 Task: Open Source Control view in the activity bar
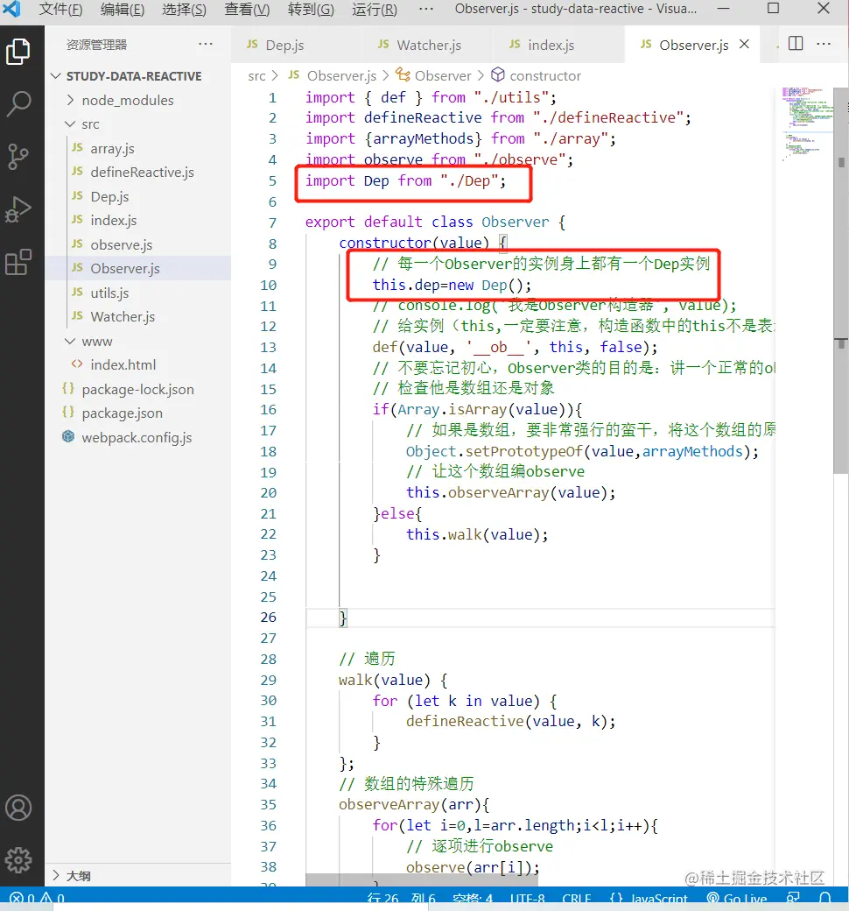(x=18, y=156)
